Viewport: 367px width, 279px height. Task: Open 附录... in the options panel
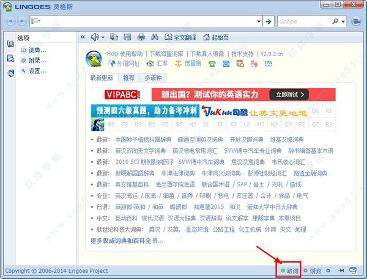[33, 60]
